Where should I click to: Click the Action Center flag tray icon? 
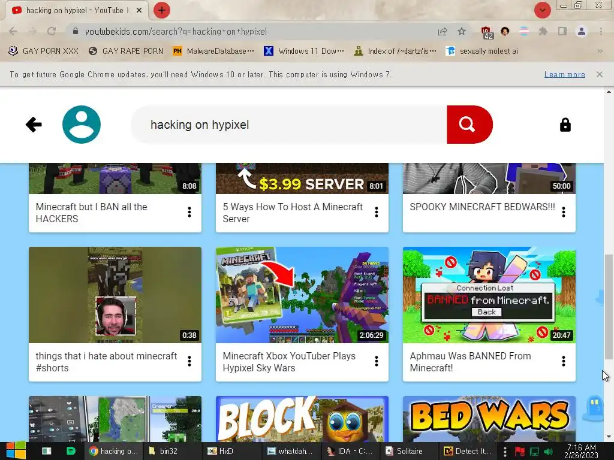pyautogui.click(x=520, y=452)
